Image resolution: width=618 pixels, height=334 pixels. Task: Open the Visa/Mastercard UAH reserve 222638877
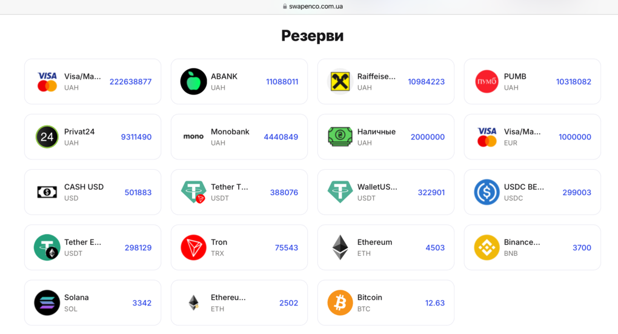[x=130, y=82]
